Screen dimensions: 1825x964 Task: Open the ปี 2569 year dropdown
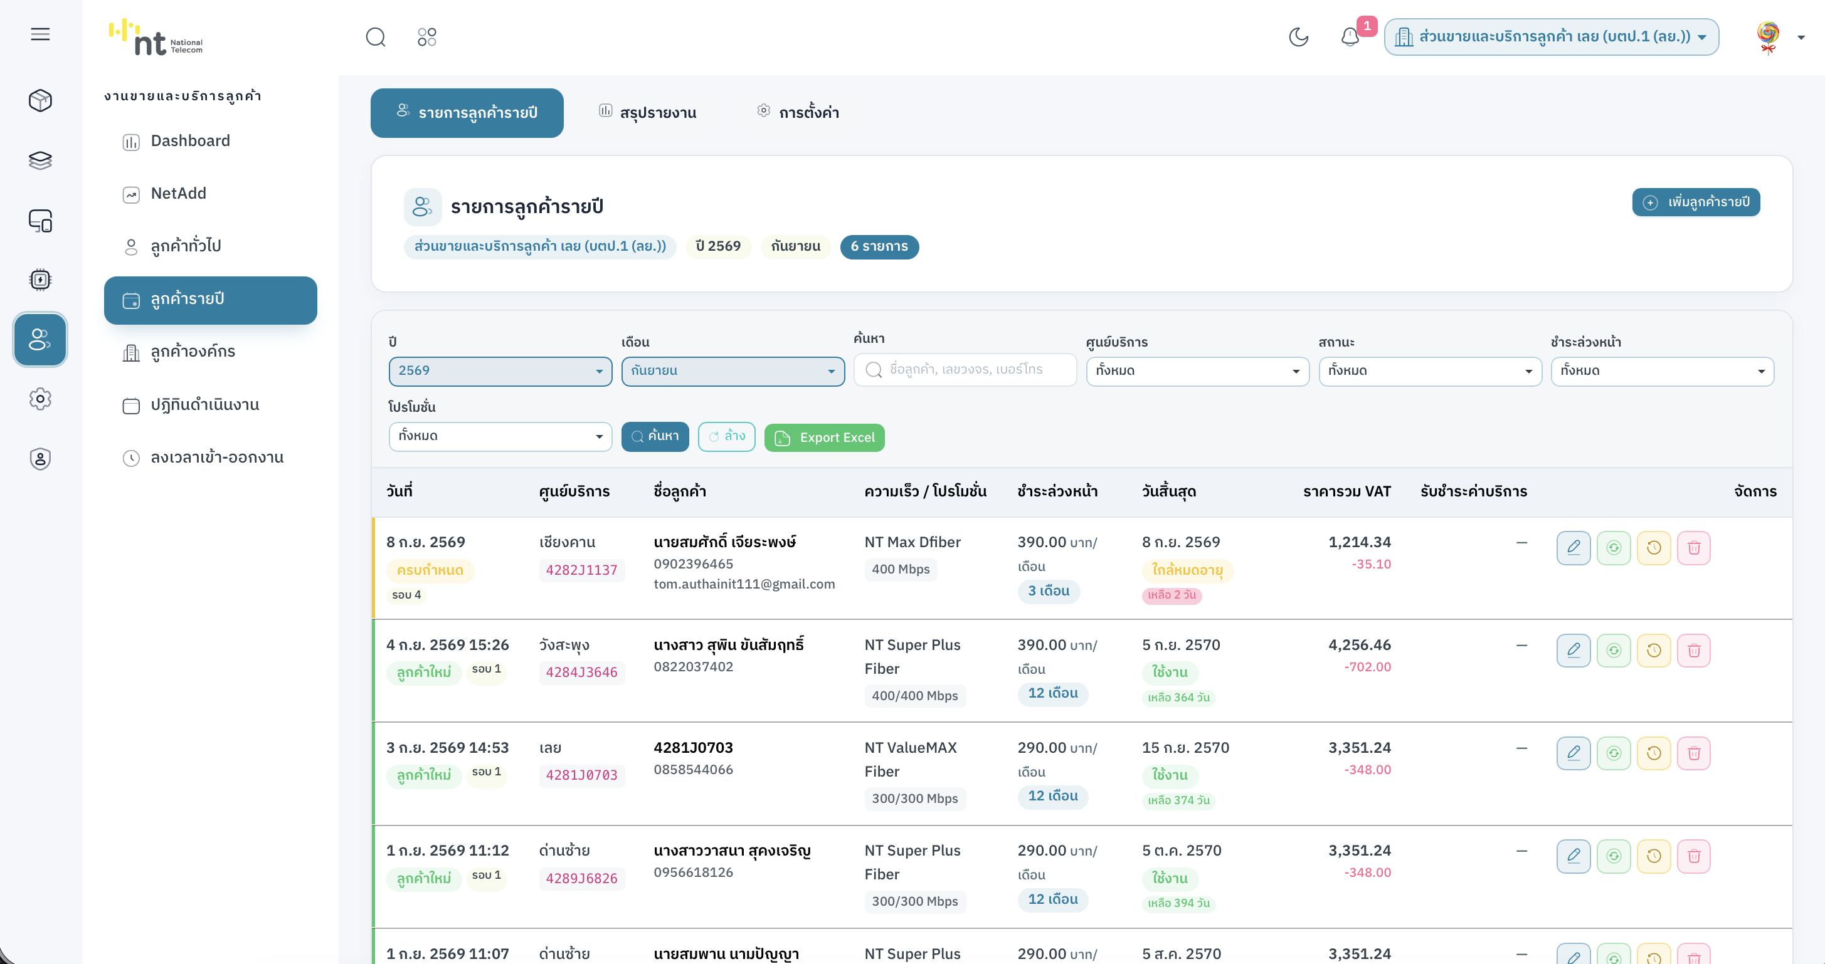500,371
